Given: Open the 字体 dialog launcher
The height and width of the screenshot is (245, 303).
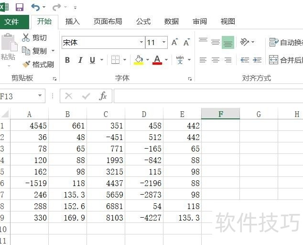Looking at the screenshot, I should click(x=190, y=79).
